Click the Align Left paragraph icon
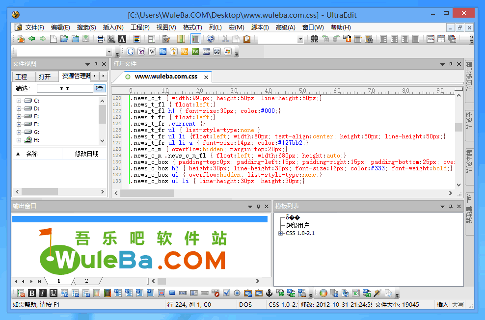Viewport: 485px width, 320px height. click(x=383, y=39)
